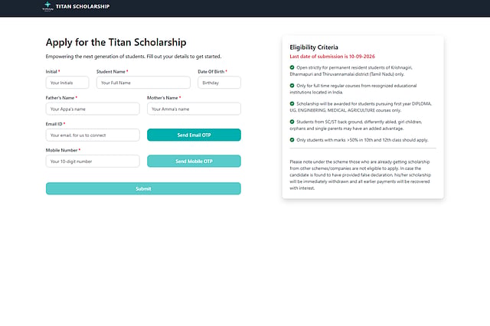Send the Mobile OTP
The height and width of the screenshot is (326, 490).
coord(194,161)
